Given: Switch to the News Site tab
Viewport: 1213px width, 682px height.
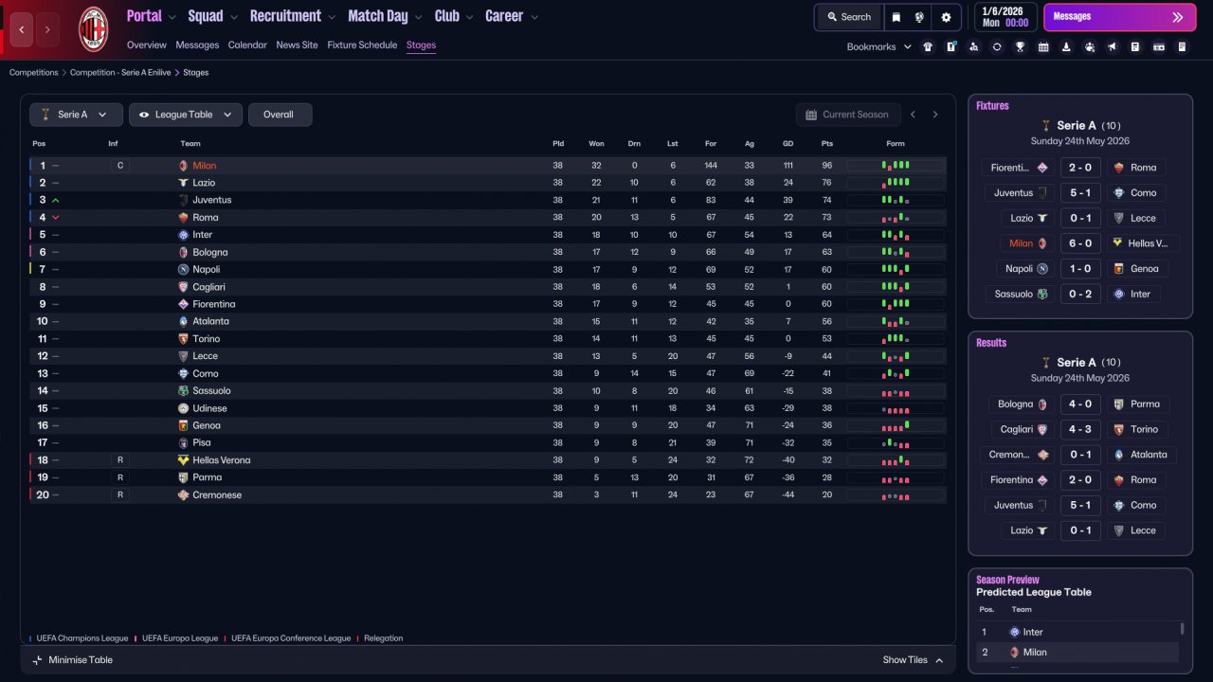Looking at the screenshot, I should pos(298,45).
